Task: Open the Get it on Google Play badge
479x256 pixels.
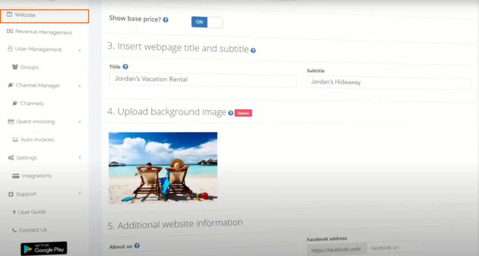Action: 44,248
